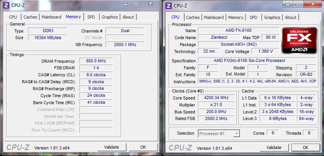Viewport: 324px width, 156px height.
Task: Click OK button in left Memory window
Action: tap(143, 147)
